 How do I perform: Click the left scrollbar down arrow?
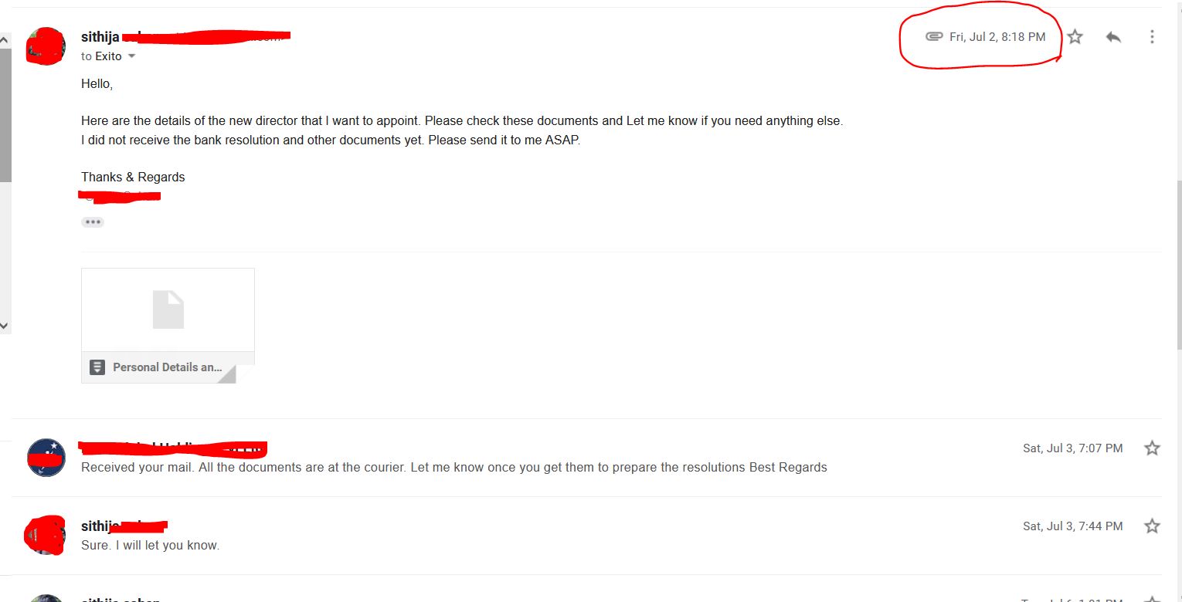pos(5,326)
